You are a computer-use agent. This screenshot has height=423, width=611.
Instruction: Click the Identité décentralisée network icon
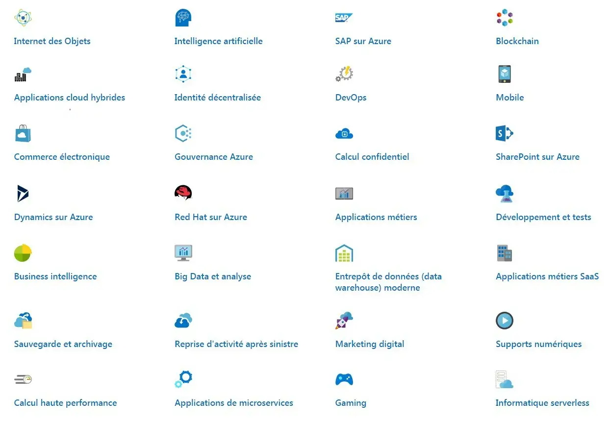[183, 74]
